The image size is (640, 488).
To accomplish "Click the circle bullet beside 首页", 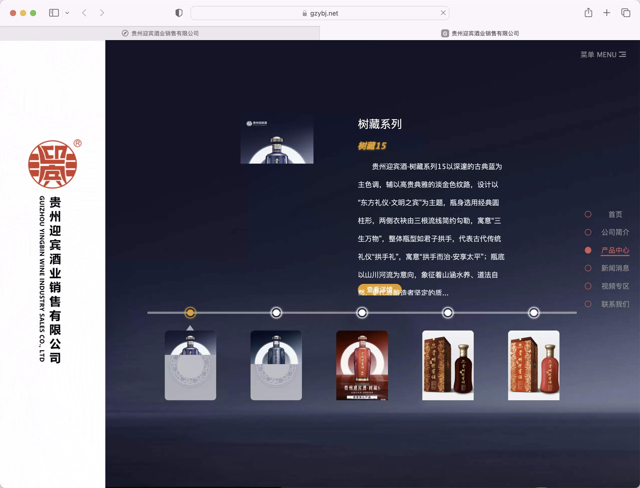I will coord(588,214).
